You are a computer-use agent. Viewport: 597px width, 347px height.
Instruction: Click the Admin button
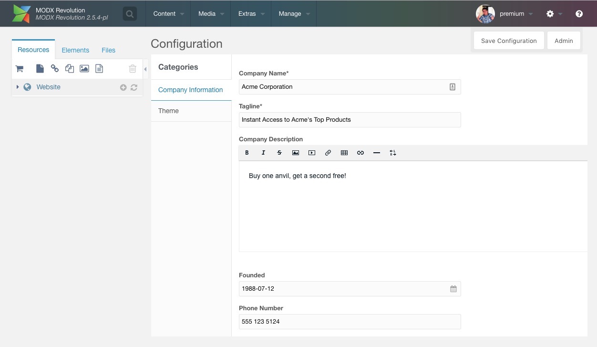pyautogui.click(x=564, y=41)
